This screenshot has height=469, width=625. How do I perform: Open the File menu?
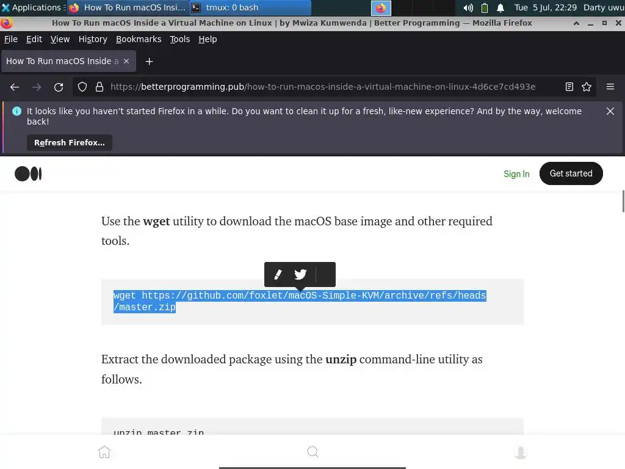[11, 39]
